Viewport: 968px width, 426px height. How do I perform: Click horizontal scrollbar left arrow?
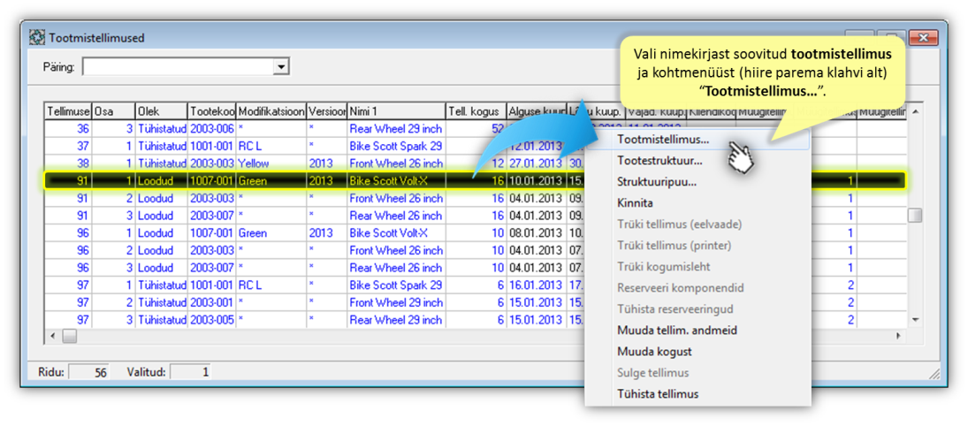[x=52, y=337]
